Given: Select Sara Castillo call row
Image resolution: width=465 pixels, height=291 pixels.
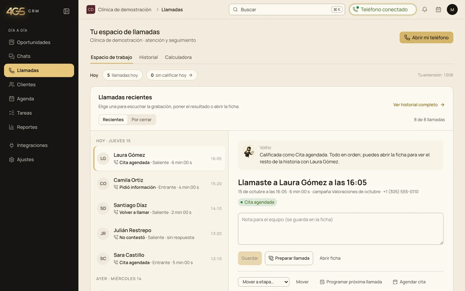Looking at the screenshot, I should coord(159,259).
